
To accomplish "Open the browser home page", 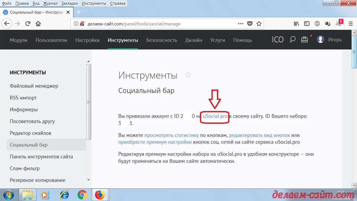I will (38, 24).
